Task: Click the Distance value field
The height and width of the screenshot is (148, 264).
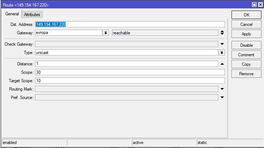Action: [127, 64]
